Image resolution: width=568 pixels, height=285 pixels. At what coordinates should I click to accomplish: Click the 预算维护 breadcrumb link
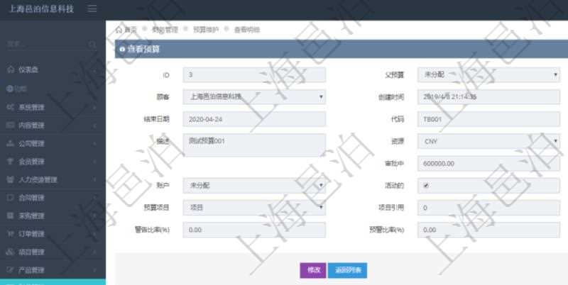pyautogui.click(x=206, y=30)
